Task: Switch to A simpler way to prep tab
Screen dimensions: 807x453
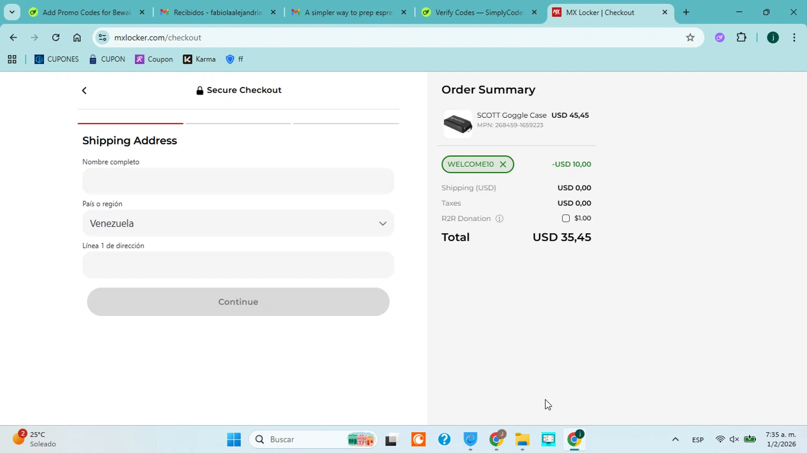Action: click(349, 12)
